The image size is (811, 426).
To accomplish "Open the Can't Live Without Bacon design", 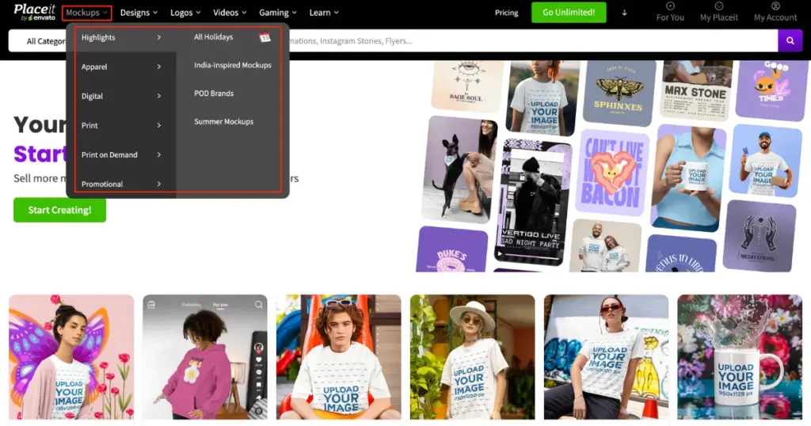I will pos(611,172).
